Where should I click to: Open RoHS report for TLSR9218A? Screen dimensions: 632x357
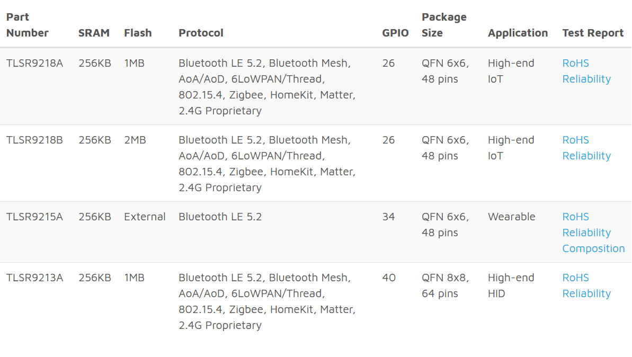pos(575,63)
